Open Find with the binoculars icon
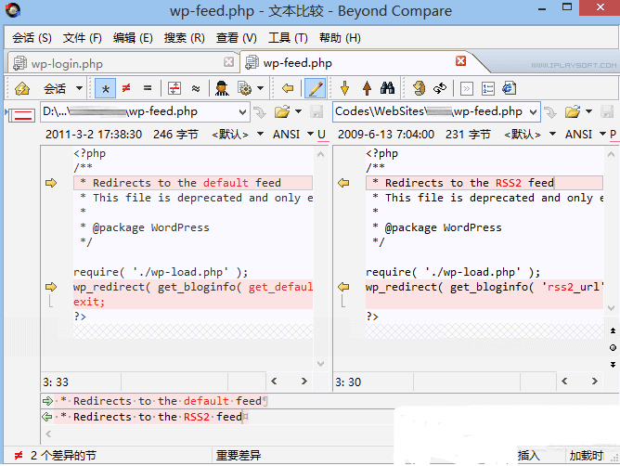The image size is (620, 466). [x=388, y=88]
